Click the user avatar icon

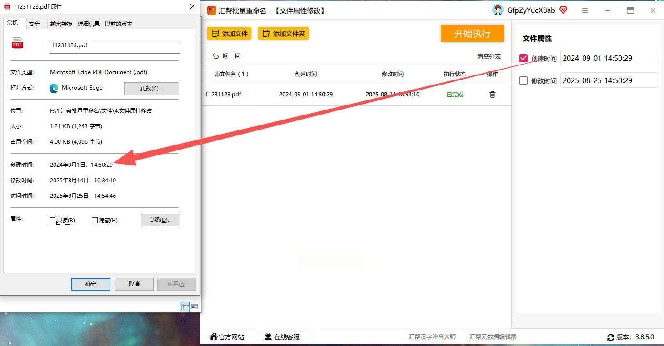pos(498,10)
